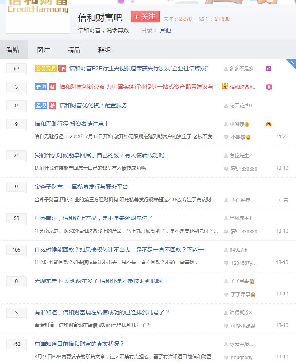Open the 其他 directory link
296x364 pixels.
click(x=165, y=30)
